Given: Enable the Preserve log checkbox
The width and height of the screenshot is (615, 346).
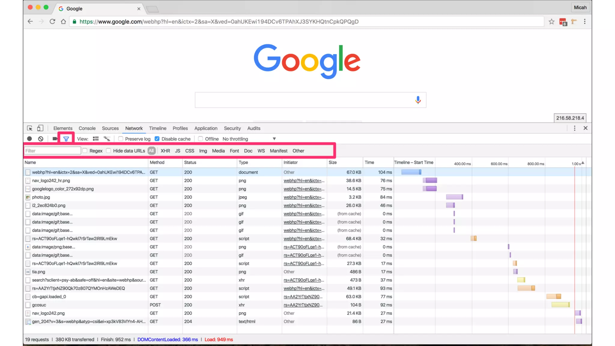Looking at the screenshot, I should 121,139.
